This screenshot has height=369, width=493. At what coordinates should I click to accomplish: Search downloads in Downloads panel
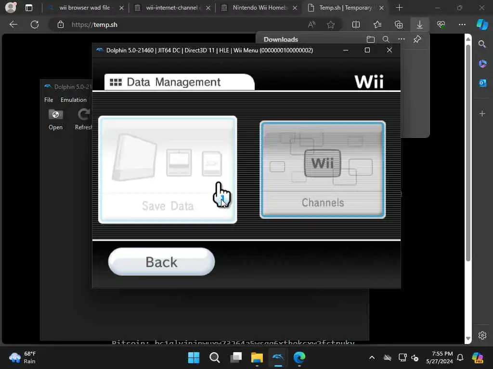click(x=386, y=39)
